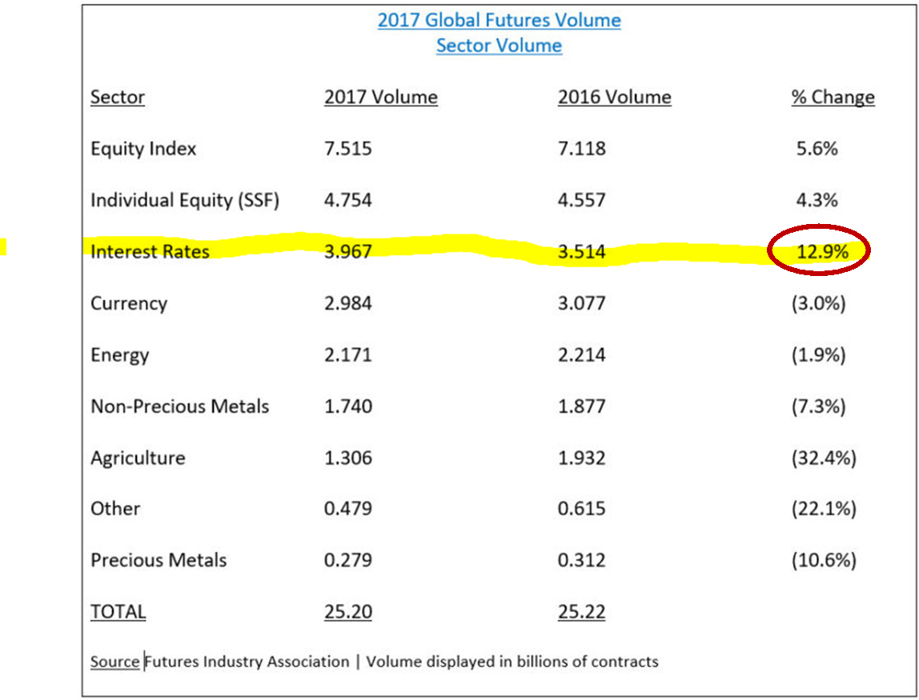The width and height of the screenshot is (919, 700).
Task: Select the "Precious Metals" row label
Action: pos(159,560)
